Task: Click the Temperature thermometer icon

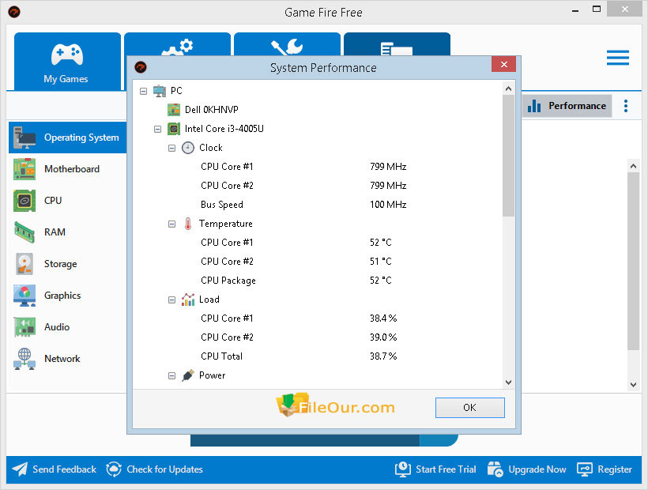Action: click(188, 224)
